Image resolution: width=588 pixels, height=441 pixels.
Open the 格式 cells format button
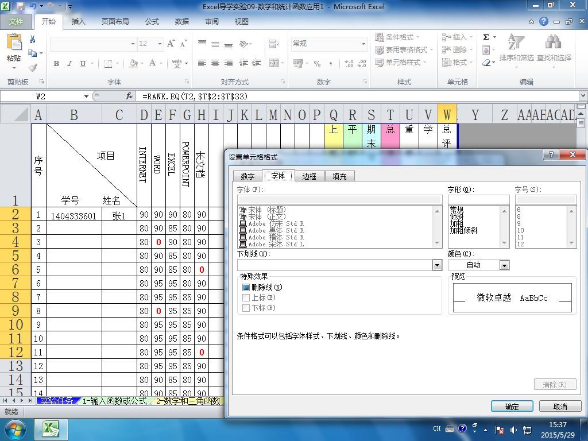[457, 62]
